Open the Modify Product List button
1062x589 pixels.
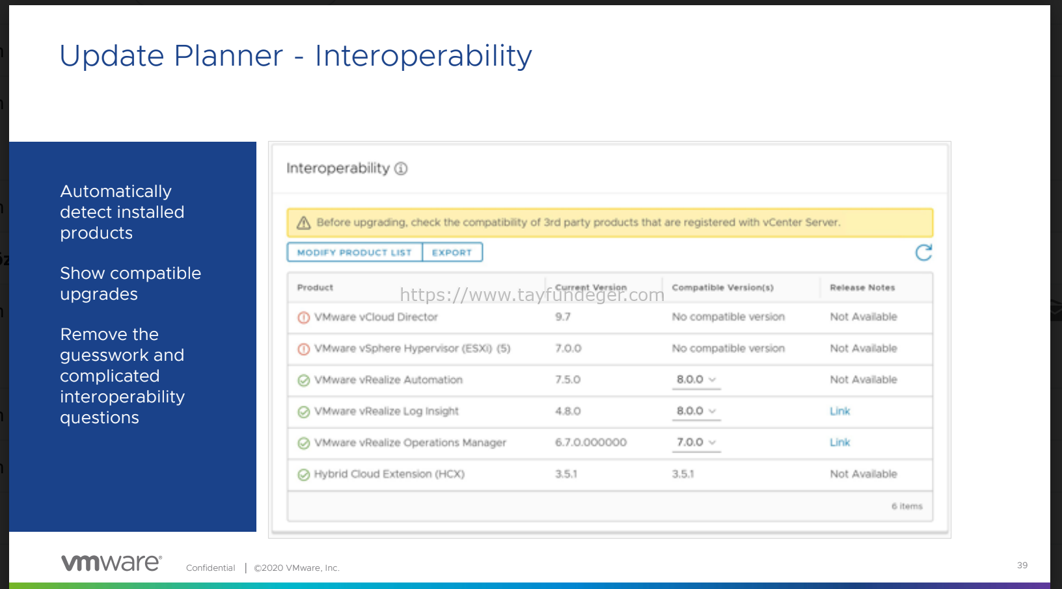(x=355, y=252)
